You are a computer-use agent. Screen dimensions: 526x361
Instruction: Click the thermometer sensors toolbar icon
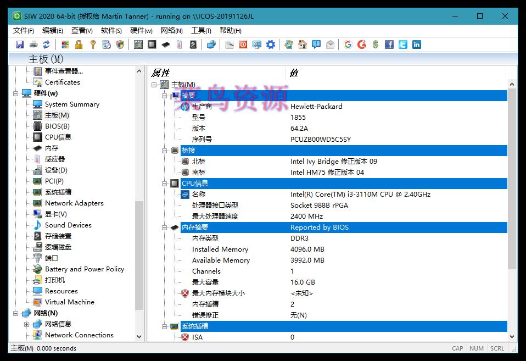click(178, 45)
